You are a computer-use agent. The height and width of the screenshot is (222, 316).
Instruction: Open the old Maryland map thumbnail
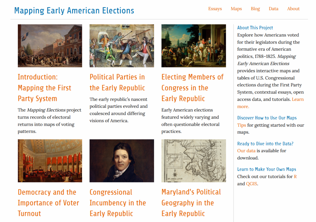(x=193, y=161)
